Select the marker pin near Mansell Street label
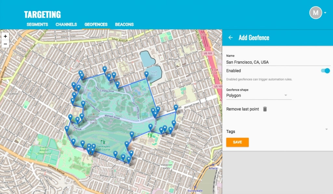Screen dimensions: 333x194 pyautogui.click(x=176, y=108)
